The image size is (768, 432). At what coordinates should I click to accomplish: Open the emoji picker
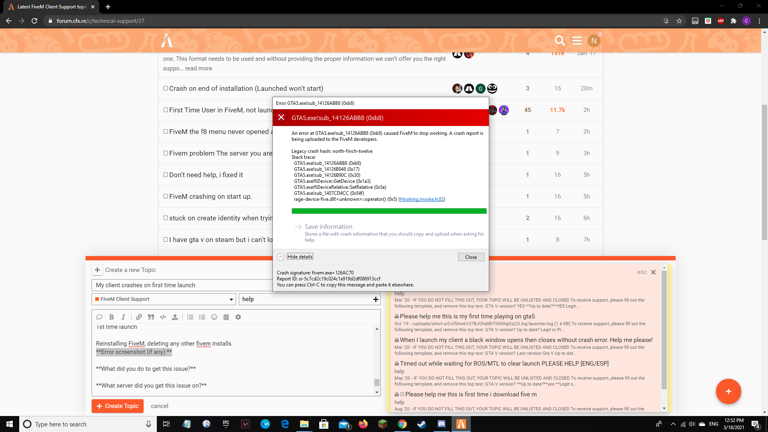click(214, 317)
